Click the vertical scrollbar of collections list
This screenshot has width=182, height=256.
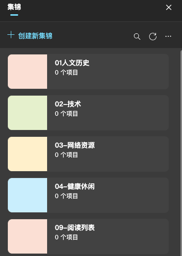181,153
